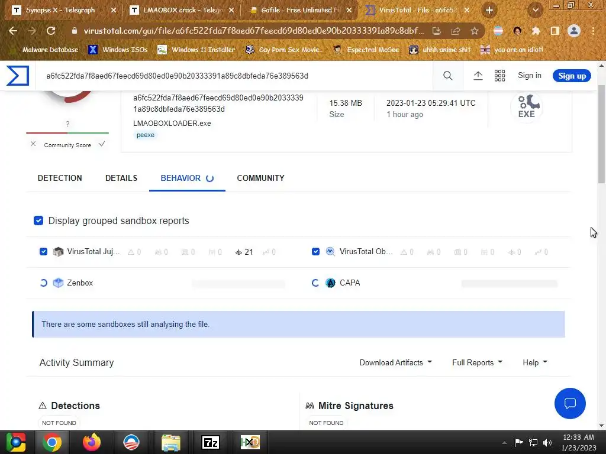Image resolution: width=606 pixels, height=454 pixels.
Task: Open the Chrome profile avatar
Action: pyautogui.click(x=574, y=31)
